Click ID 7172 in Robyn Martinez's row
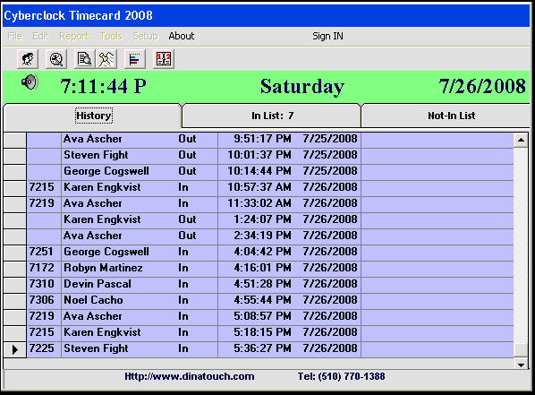 (x=41, y=268)
